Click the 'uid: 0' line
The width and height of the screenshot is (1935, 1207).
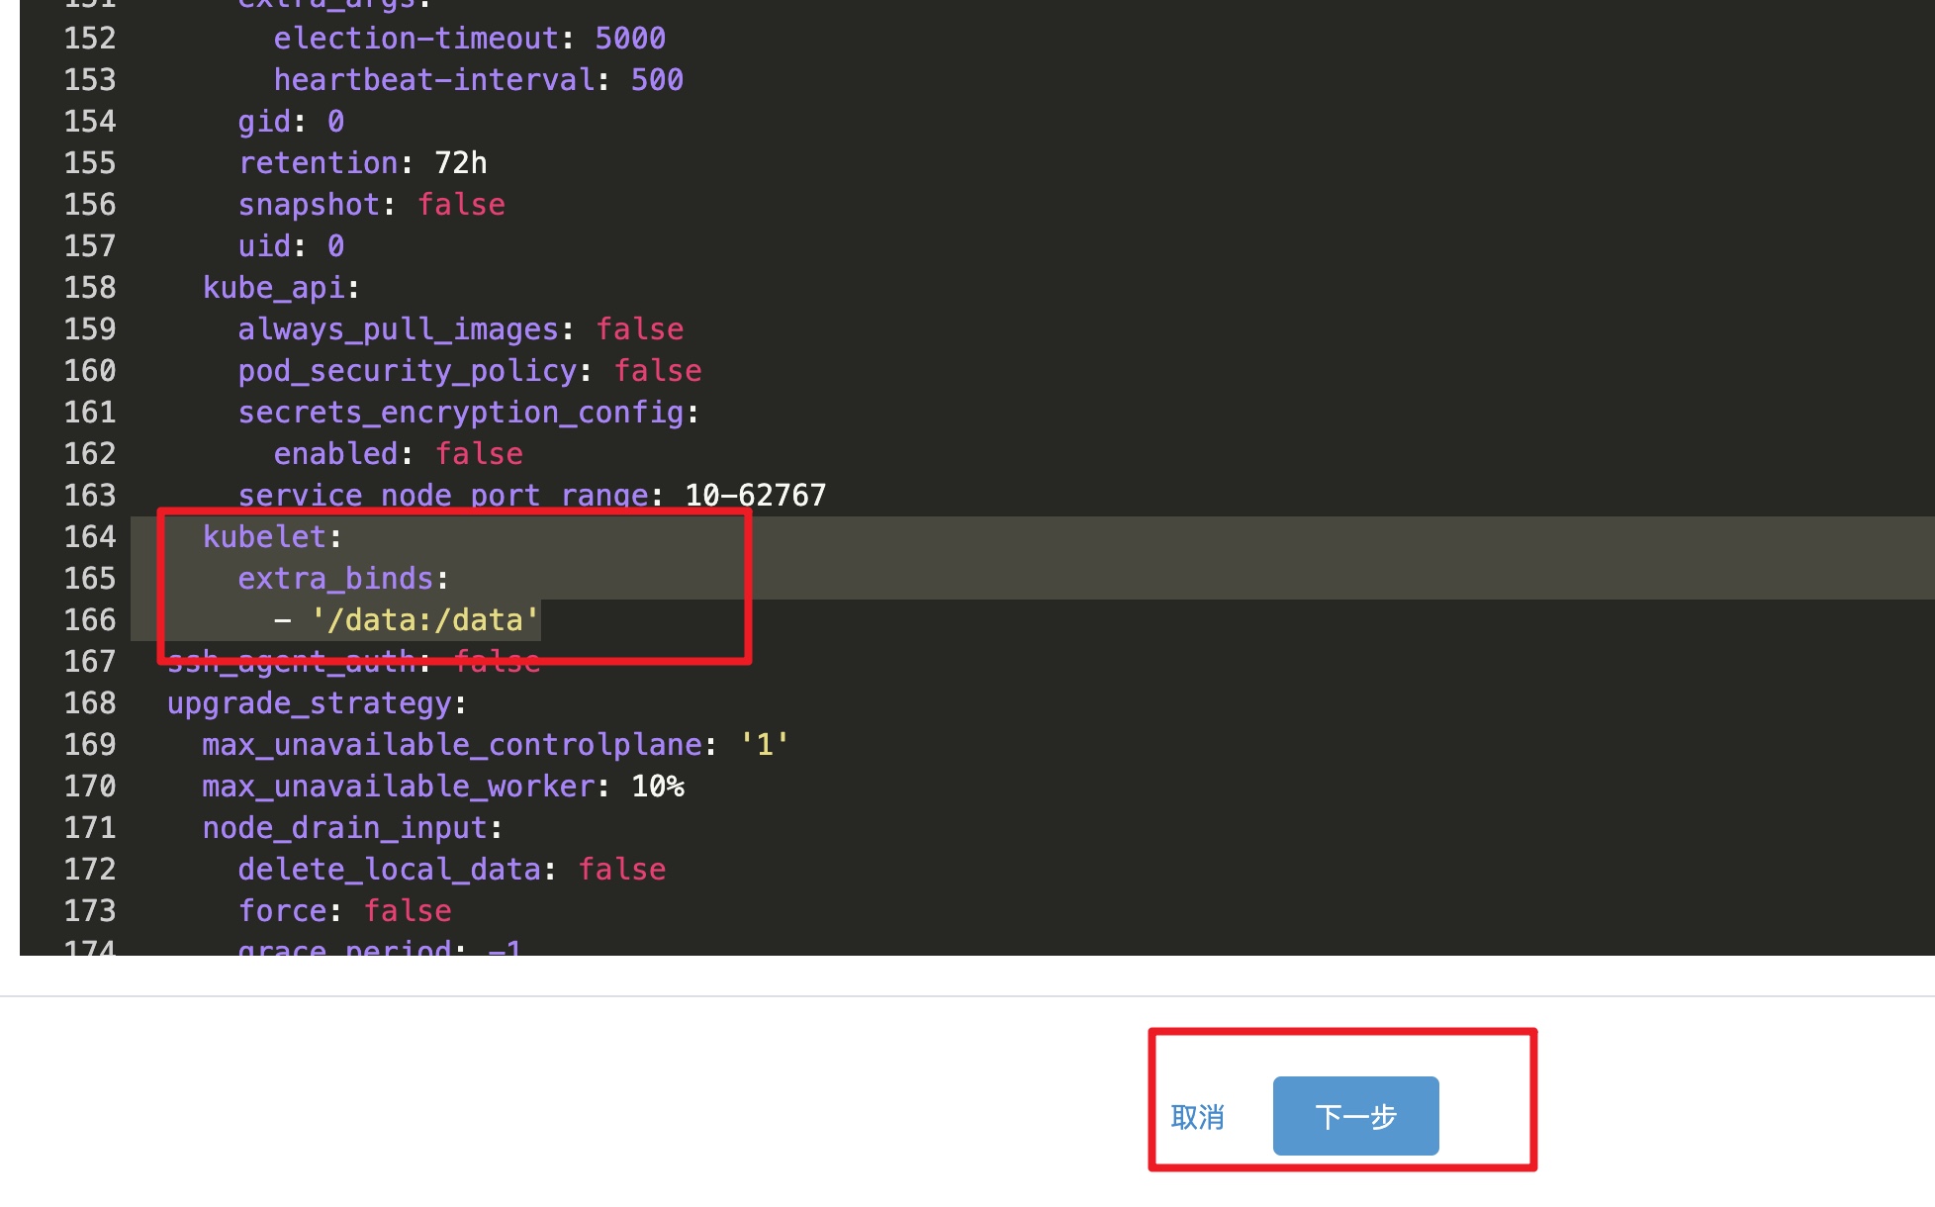pos(291,246)
